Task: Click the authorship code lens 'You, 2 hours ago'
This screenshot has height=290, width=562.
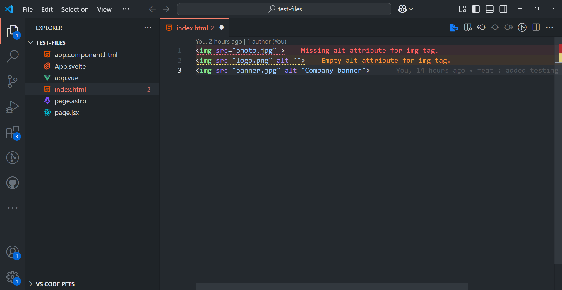Action: click(x=219, y=41)
